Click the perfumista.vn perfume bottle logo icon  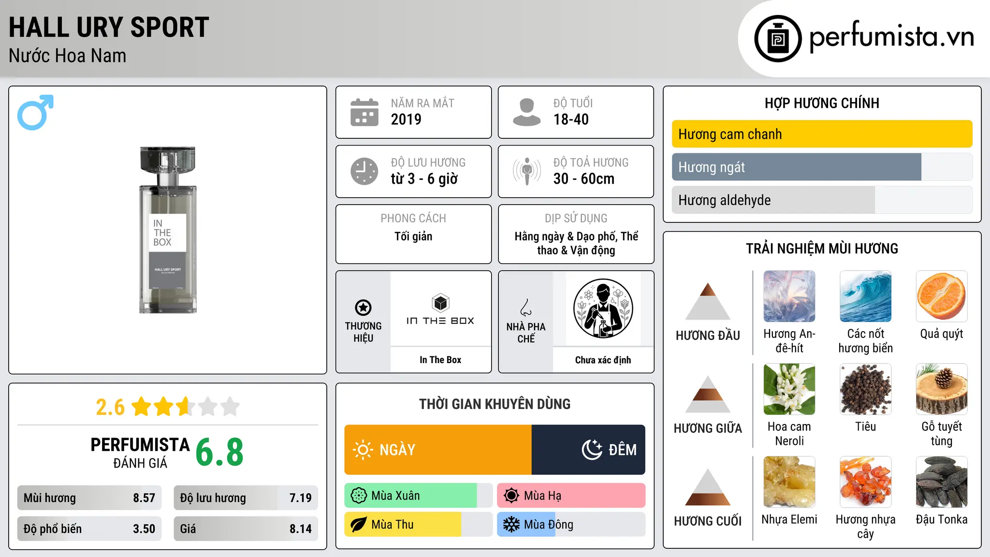(x=778, y=39)
